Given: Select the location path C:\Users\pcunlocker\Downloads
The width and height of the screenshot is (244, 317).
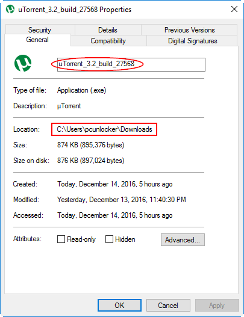Looking at the screenshot, I should click(x=104, y=129).
